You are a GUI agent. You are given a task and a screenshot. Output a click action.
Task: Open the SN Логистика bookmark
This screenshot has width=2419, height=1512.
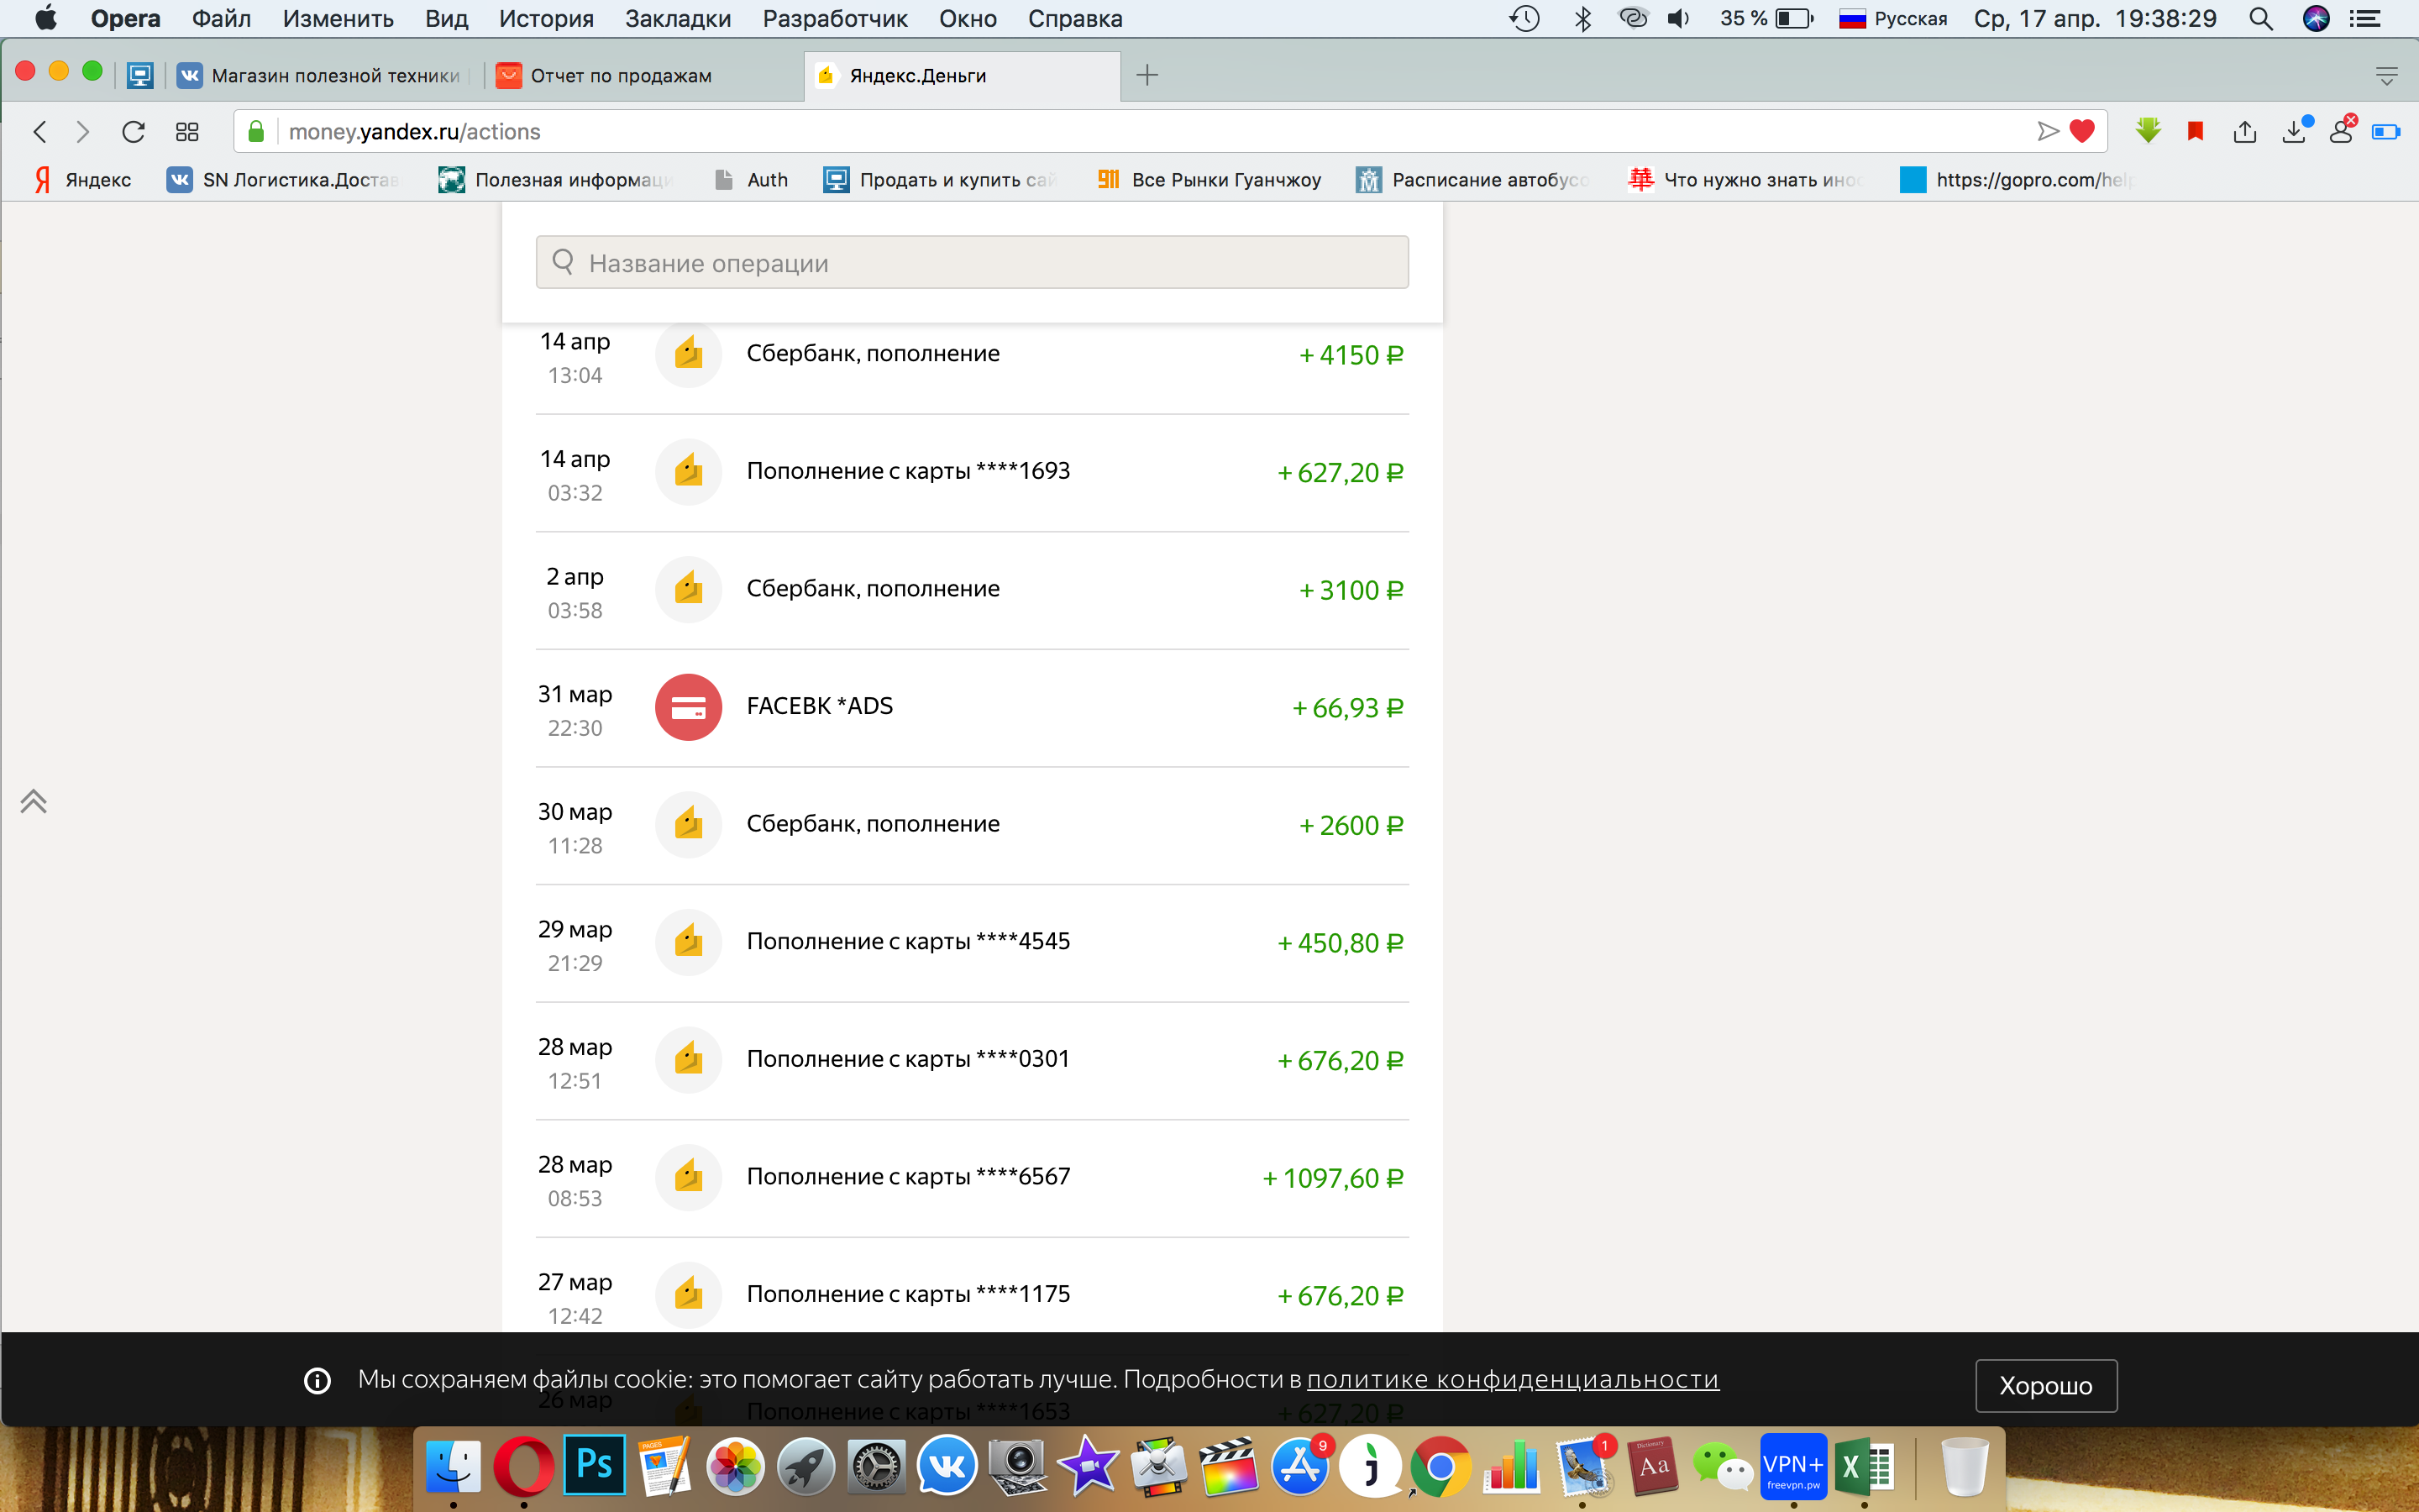(283, 180)
